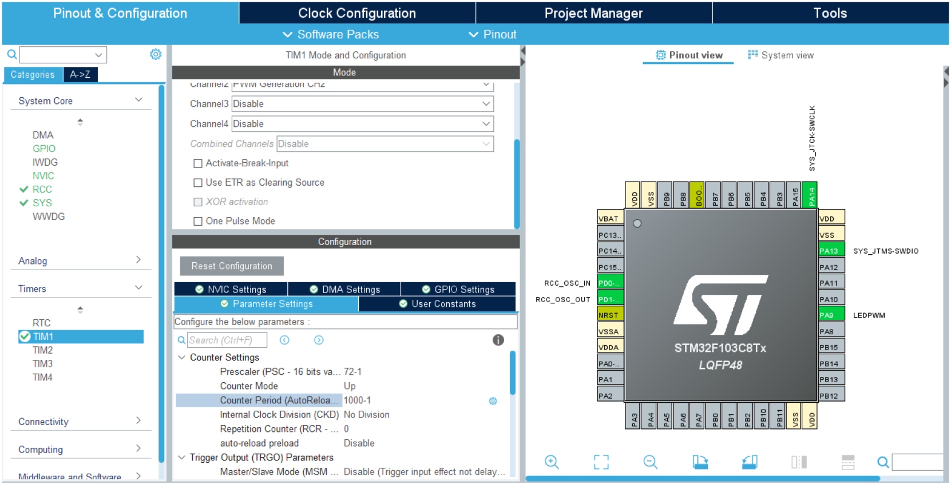Select the PD0 RCC_OSC_IN pin
This screenshot has height=485, width=951.
click(611, 283)
